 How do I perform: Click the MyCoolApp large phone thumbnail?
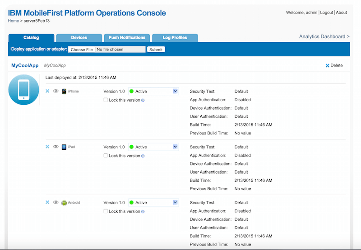click(24, 89)
